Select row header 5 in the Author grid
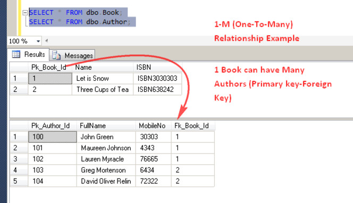 pos(19,181)
